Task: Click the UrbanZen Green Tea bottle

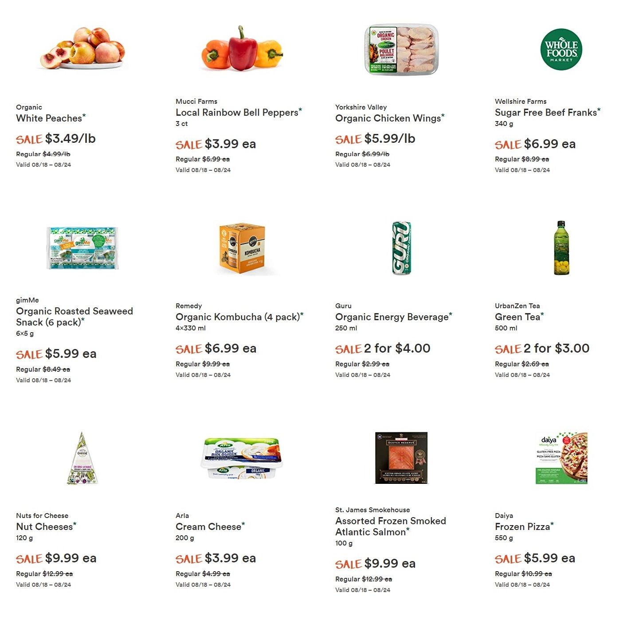Action: pyautogui.click(x=561, y=248)
